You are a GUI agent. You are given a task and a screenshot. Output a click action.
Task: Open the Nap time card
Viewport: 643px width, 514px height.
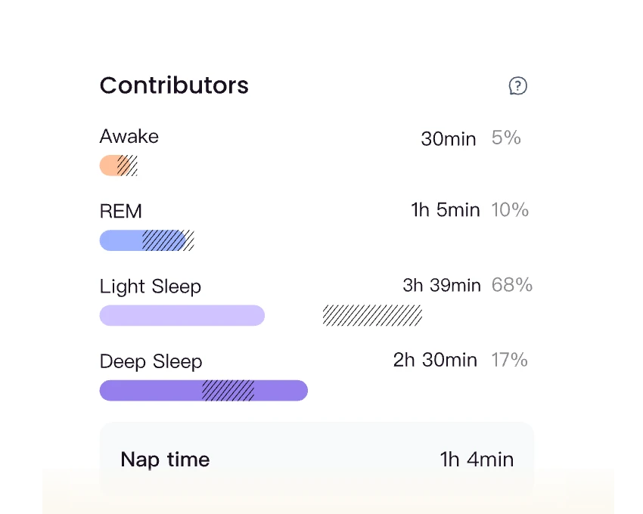click(316, 459)
